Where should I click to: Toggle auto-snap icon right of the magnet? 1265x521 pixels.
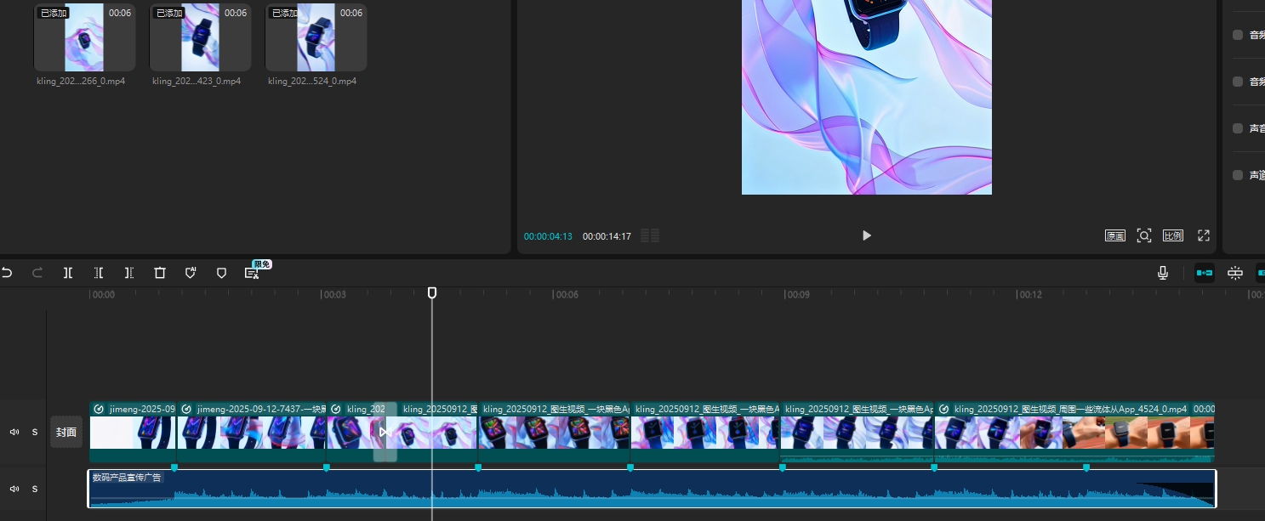[1235, 273]
